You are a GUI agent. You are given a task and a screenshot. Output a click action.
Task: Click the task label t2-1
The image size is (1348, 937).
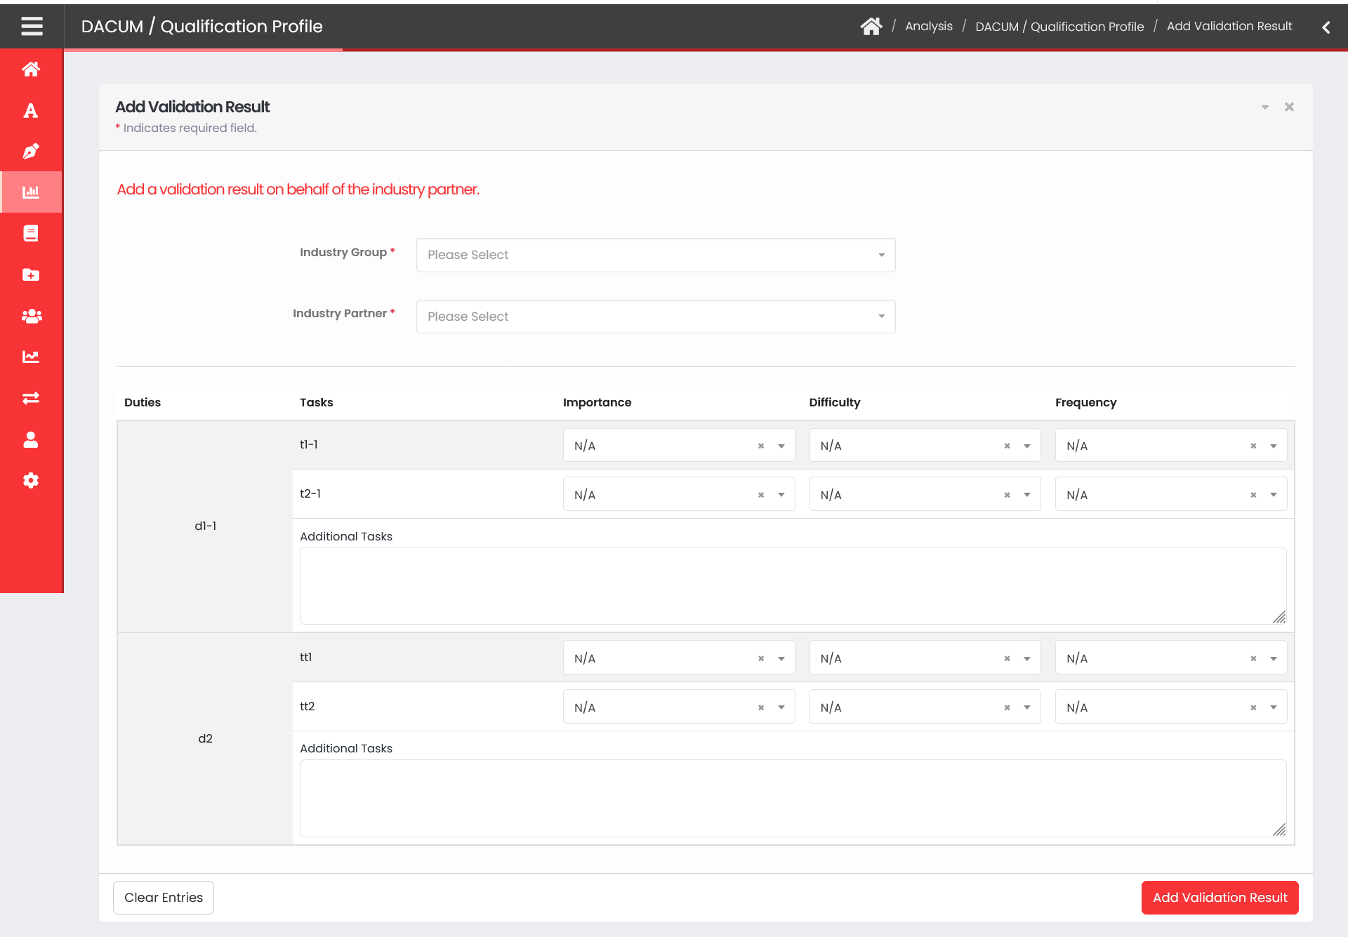tap(310, 493)
